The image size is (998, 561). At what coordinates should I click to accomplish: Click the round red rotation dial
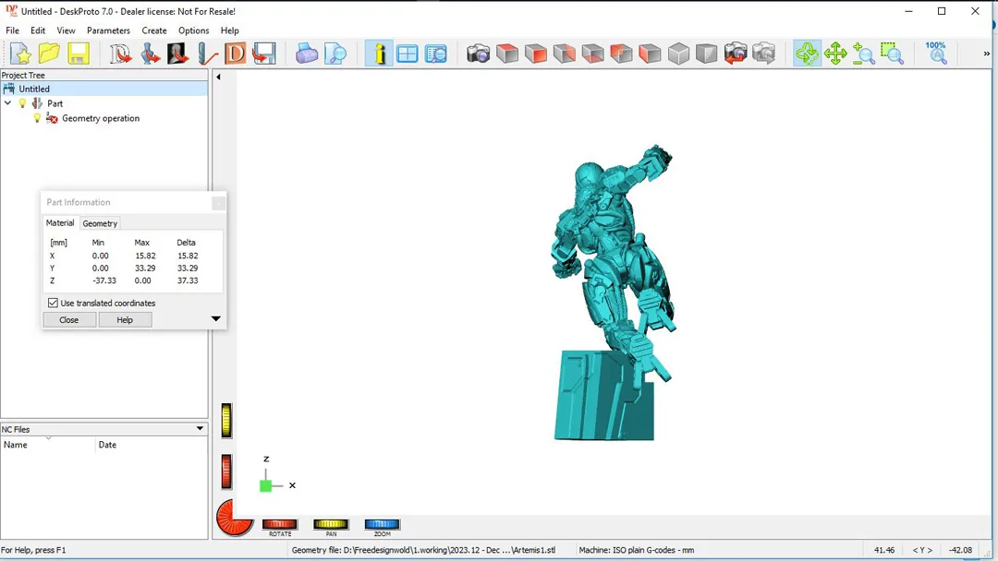(234, 518)
